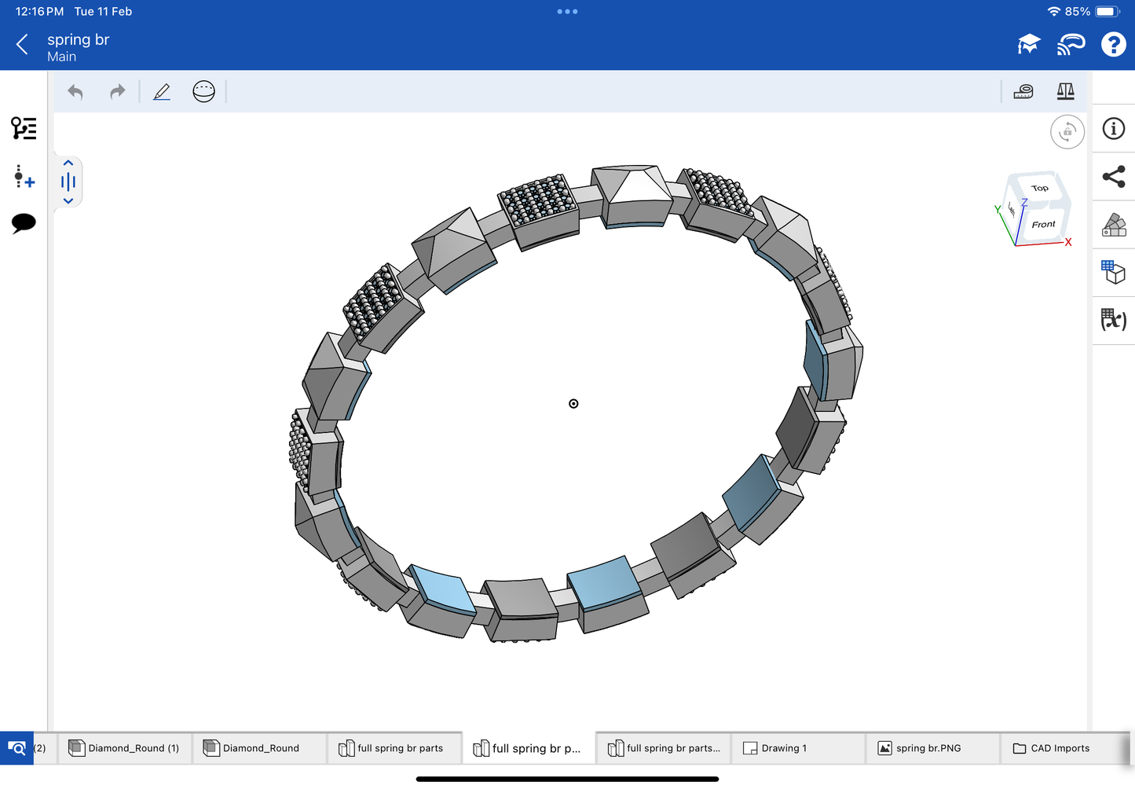This screenshot has height=789, width=1135.
Task: Toggle the table-and-cube panel icon
Action: (x=1113, y=272)
